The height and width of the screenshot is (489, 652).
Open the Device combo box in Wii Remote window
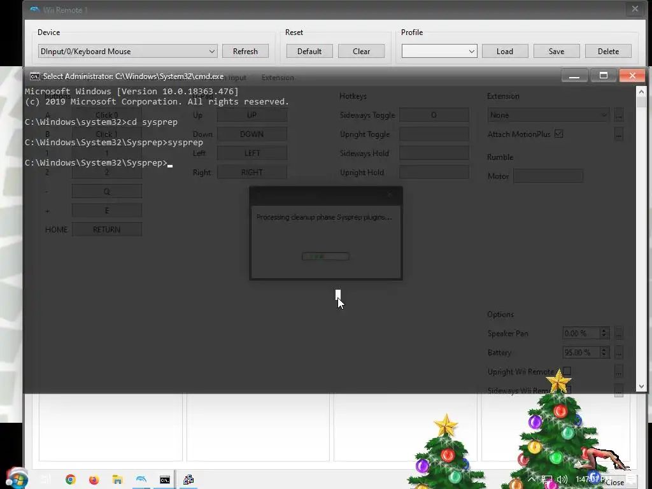pos(127,51)
